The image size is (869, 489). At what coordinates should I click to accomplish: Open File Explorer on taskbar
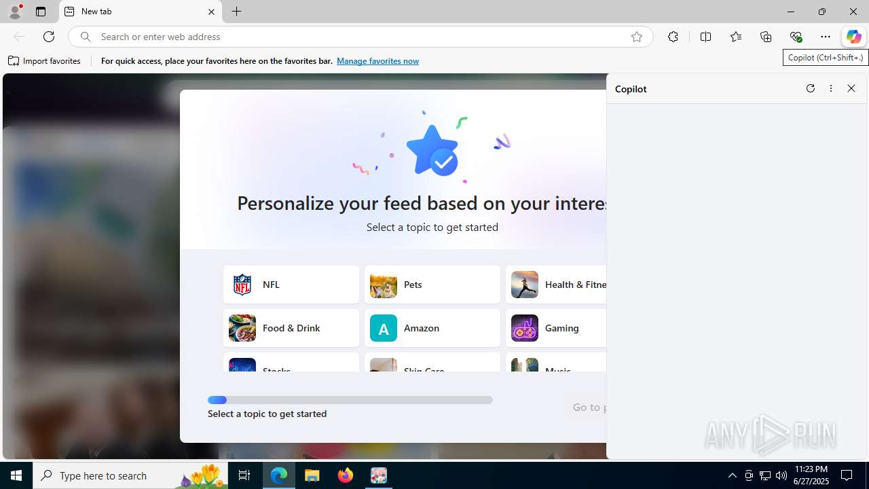(312, 475)
